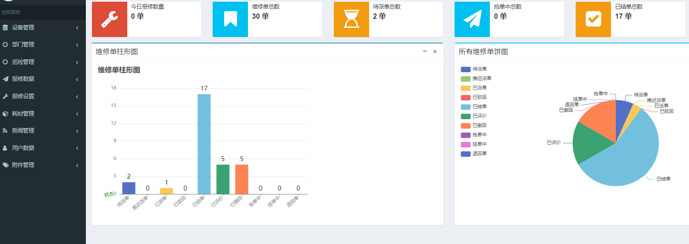Expand the 耗材管理 menu chevron
This screenshot has width=689, height=244.
click(77, 114)
